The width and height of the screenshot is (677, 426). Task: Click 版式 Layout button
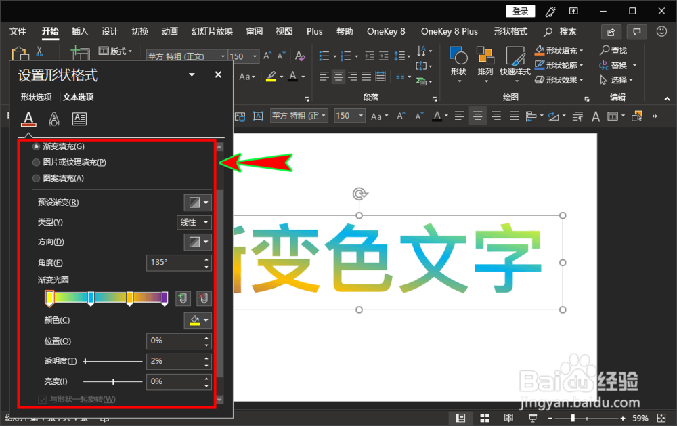pyautogui.click(x=115, y=51)
